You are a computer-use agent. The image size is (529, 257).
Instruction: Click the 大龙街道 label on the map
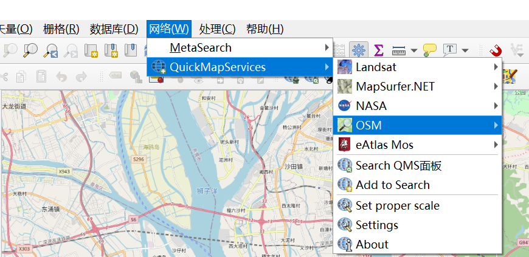click(14, 106)
